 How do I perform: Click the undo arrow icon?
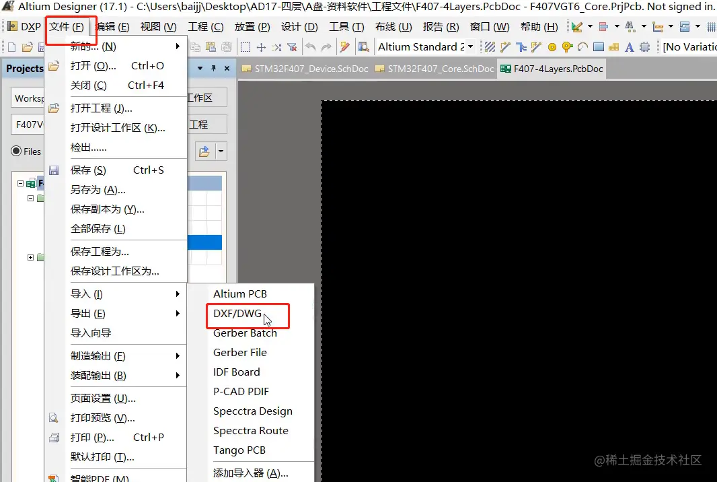click(x=311, y=47)
